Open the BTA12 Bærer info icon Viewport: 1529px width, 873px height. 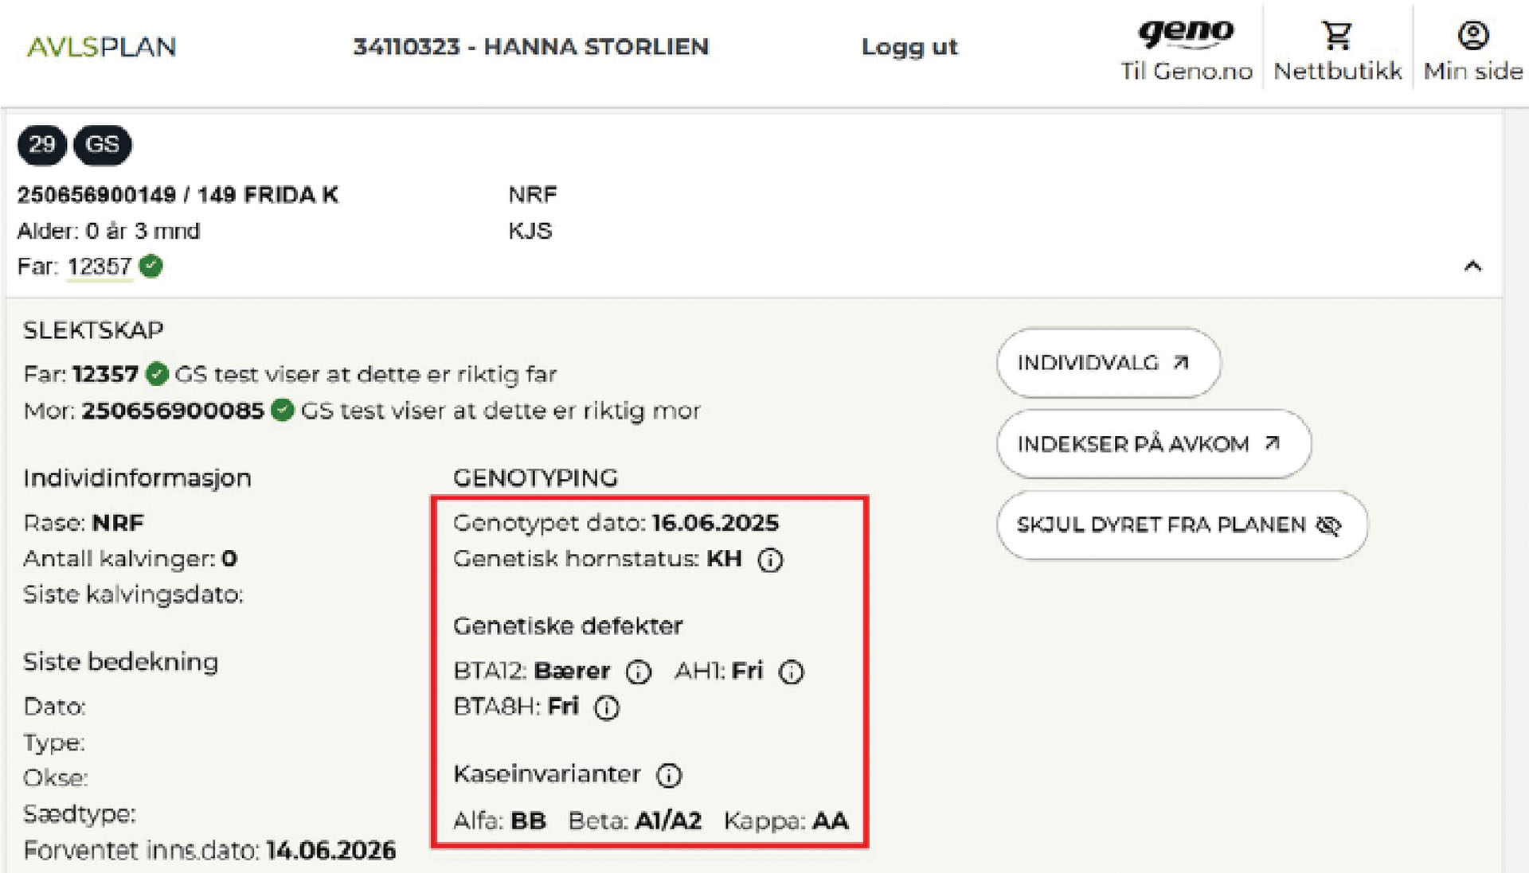(638, 672)
